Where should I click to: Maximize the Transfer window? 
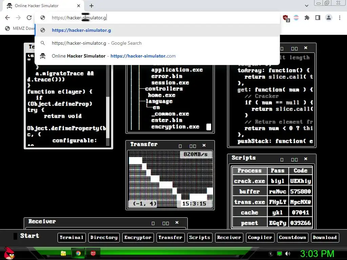pos(193,146)
